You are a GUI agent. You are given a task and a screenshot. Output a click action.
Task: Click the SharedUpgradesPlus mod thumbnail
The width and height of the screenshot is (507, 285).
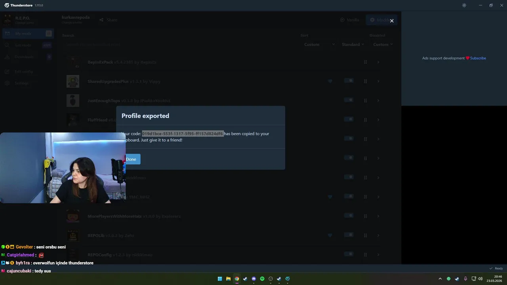[x=73, y=81]
